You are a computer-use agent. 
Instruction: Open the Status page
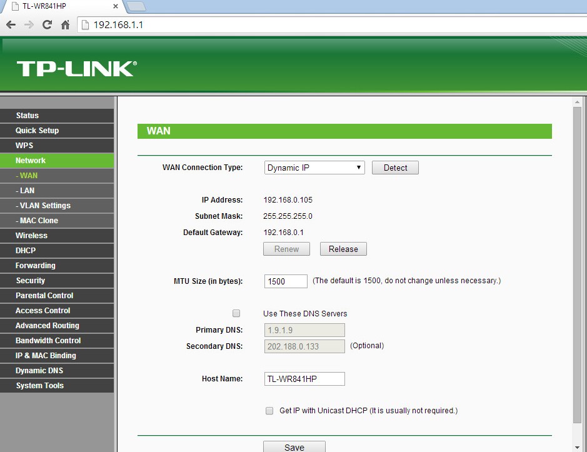[28, 116]
